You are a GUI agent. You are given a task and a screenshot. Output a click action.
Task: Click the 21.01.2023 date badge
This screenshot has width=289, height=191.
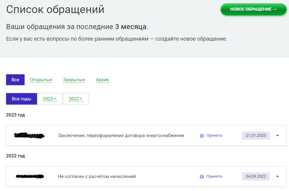pyautogui.click(x=256, y=135)
